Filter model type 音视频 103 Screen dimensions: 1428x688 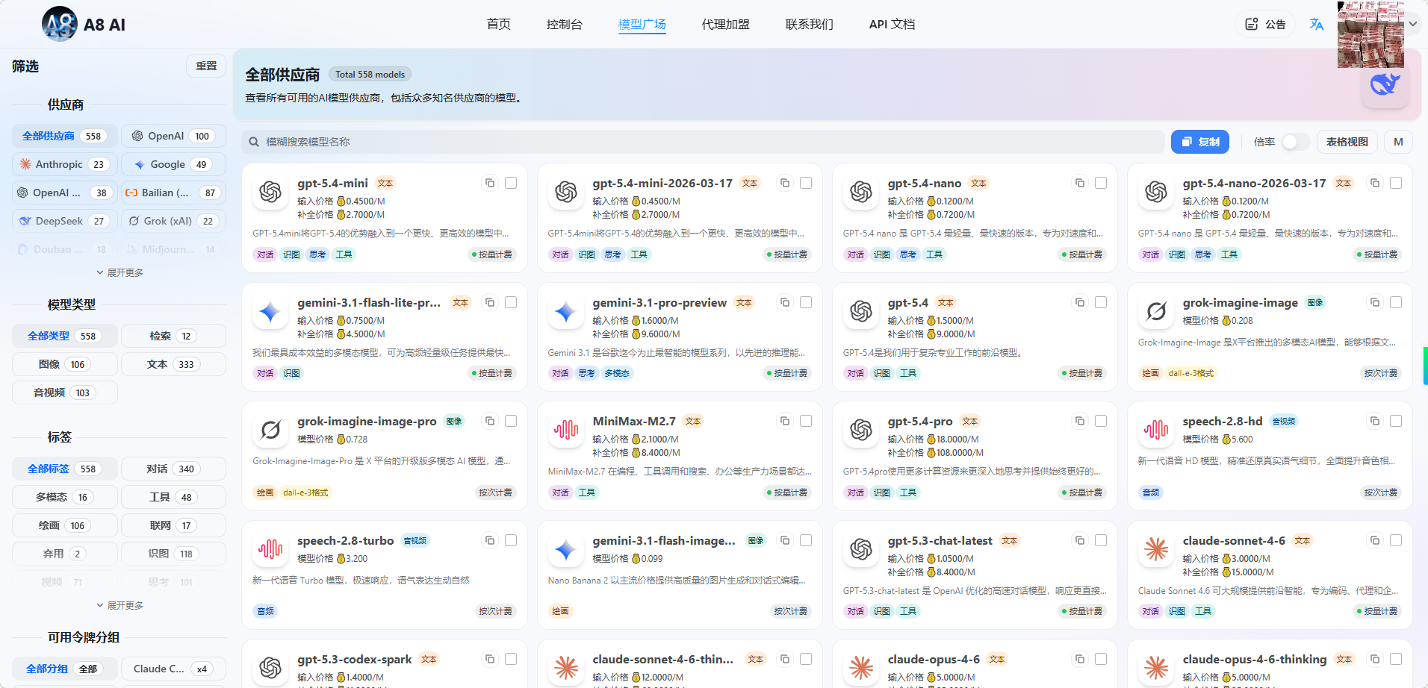pyautogui.click(x=65, y=393)
